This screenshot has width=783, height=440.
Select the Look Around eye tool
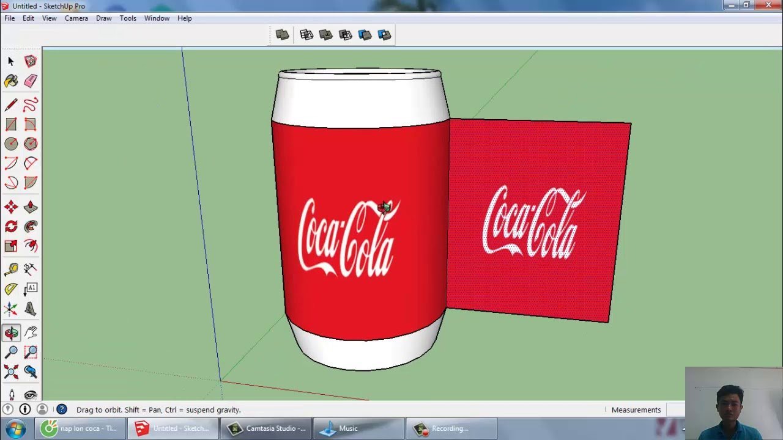31,395
